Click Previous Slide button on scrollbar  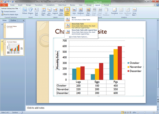click(x=158, y=99)
